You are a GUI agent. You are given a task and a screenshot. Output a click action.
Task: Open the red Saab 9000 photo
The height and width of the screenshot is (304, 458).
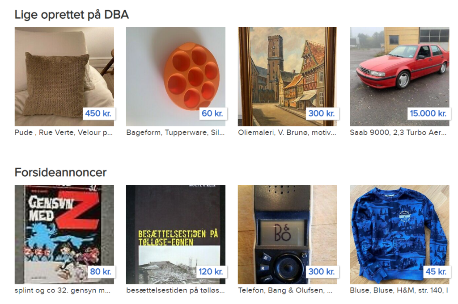point(399,77)
